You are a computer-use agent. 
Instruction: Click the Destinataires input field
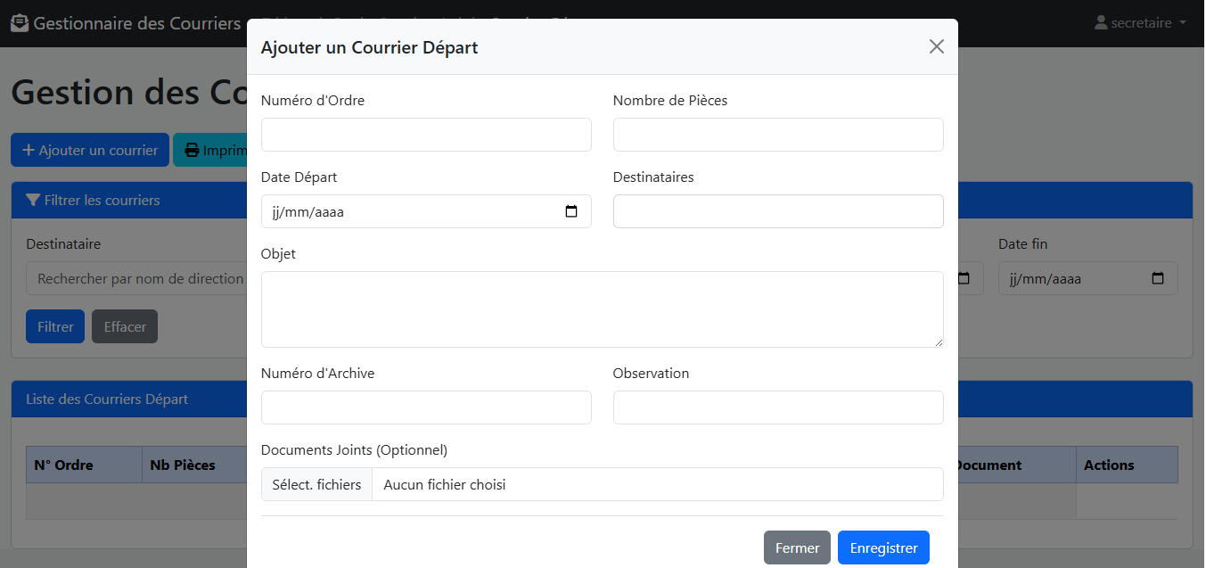tap(778, 211)
